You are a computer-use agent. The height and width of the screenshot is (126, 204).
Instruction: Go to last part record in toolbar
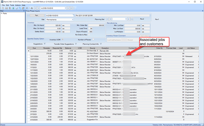72,8
